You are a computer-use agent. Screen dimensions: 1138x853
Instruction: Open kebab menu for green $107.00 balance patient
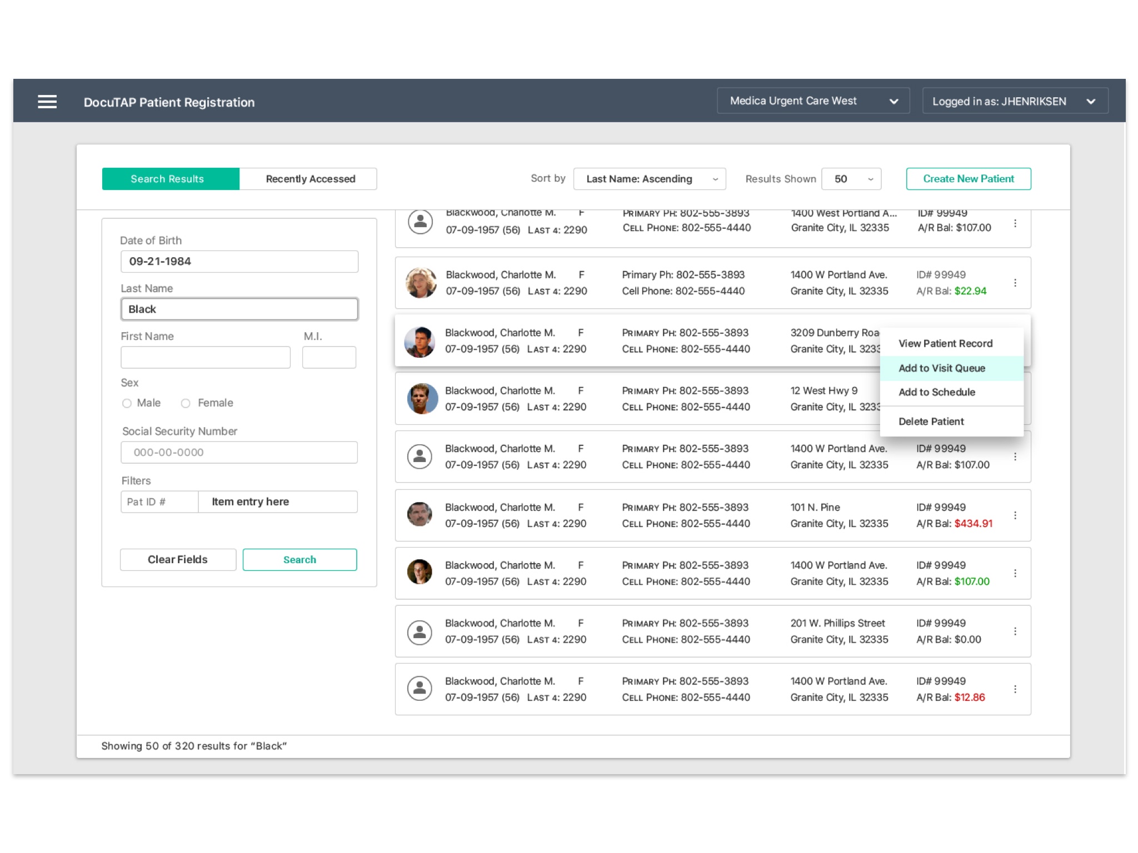point(1015,573)
